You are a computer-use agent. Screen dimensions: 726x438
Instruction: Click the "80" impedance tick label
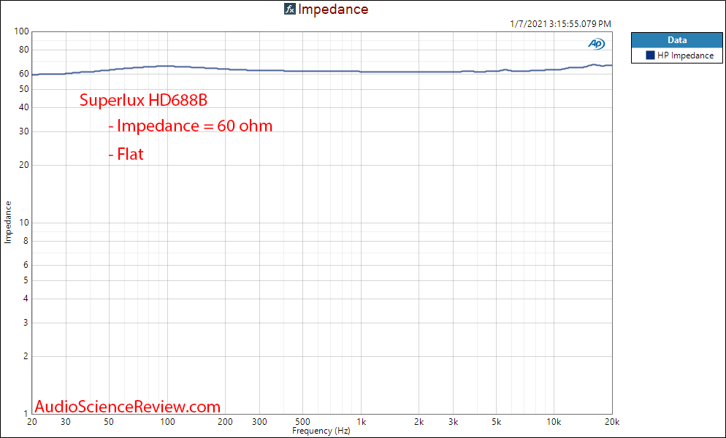24,50
